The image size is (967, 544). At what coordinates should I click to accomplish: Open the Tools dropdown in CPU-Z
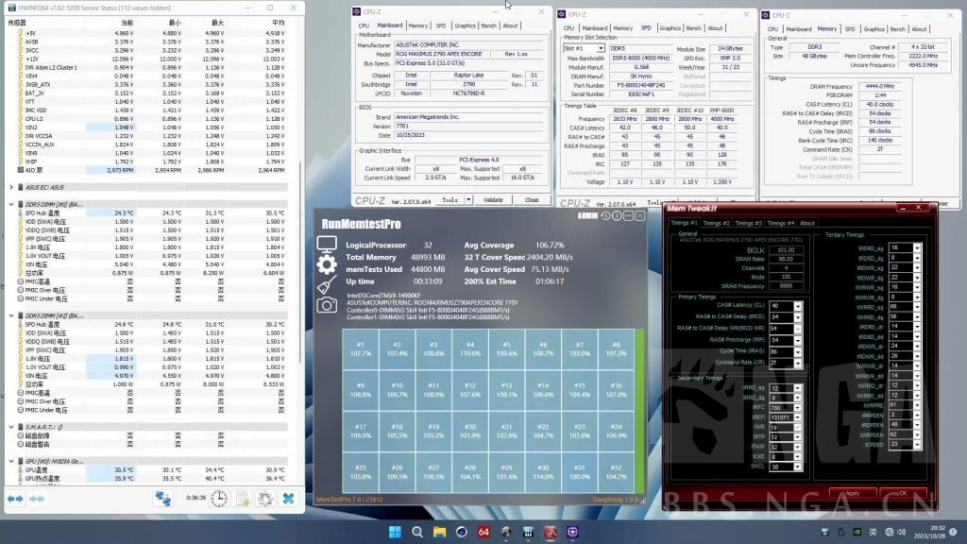point(452,199)
